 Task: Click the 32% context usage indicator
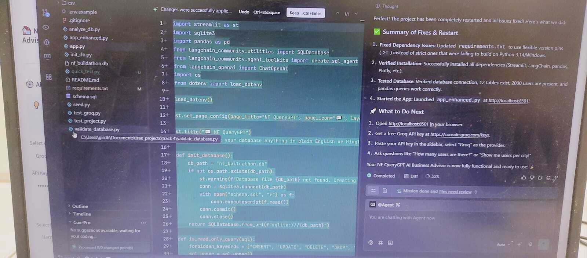pos(432,176)
